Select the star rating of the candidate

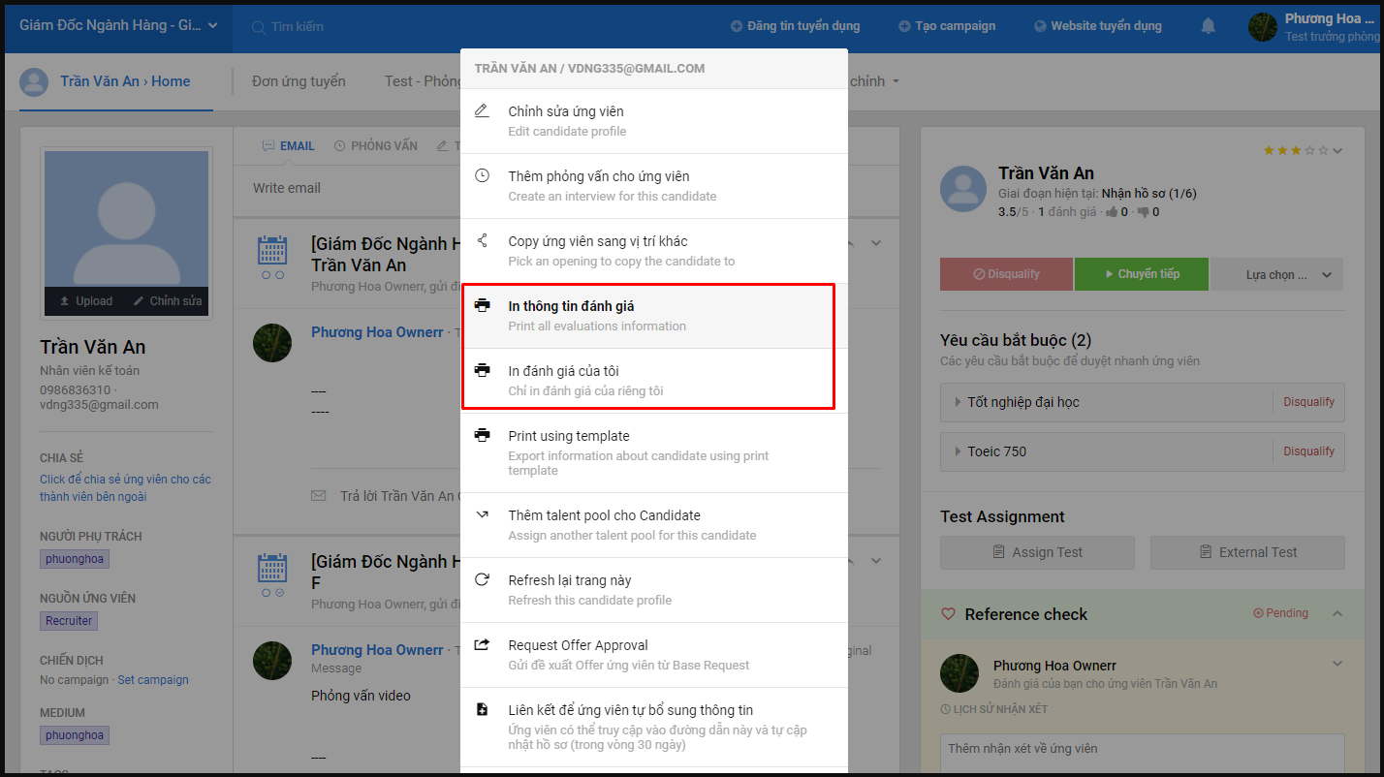pyautogui.click(x=1296, y=150)
